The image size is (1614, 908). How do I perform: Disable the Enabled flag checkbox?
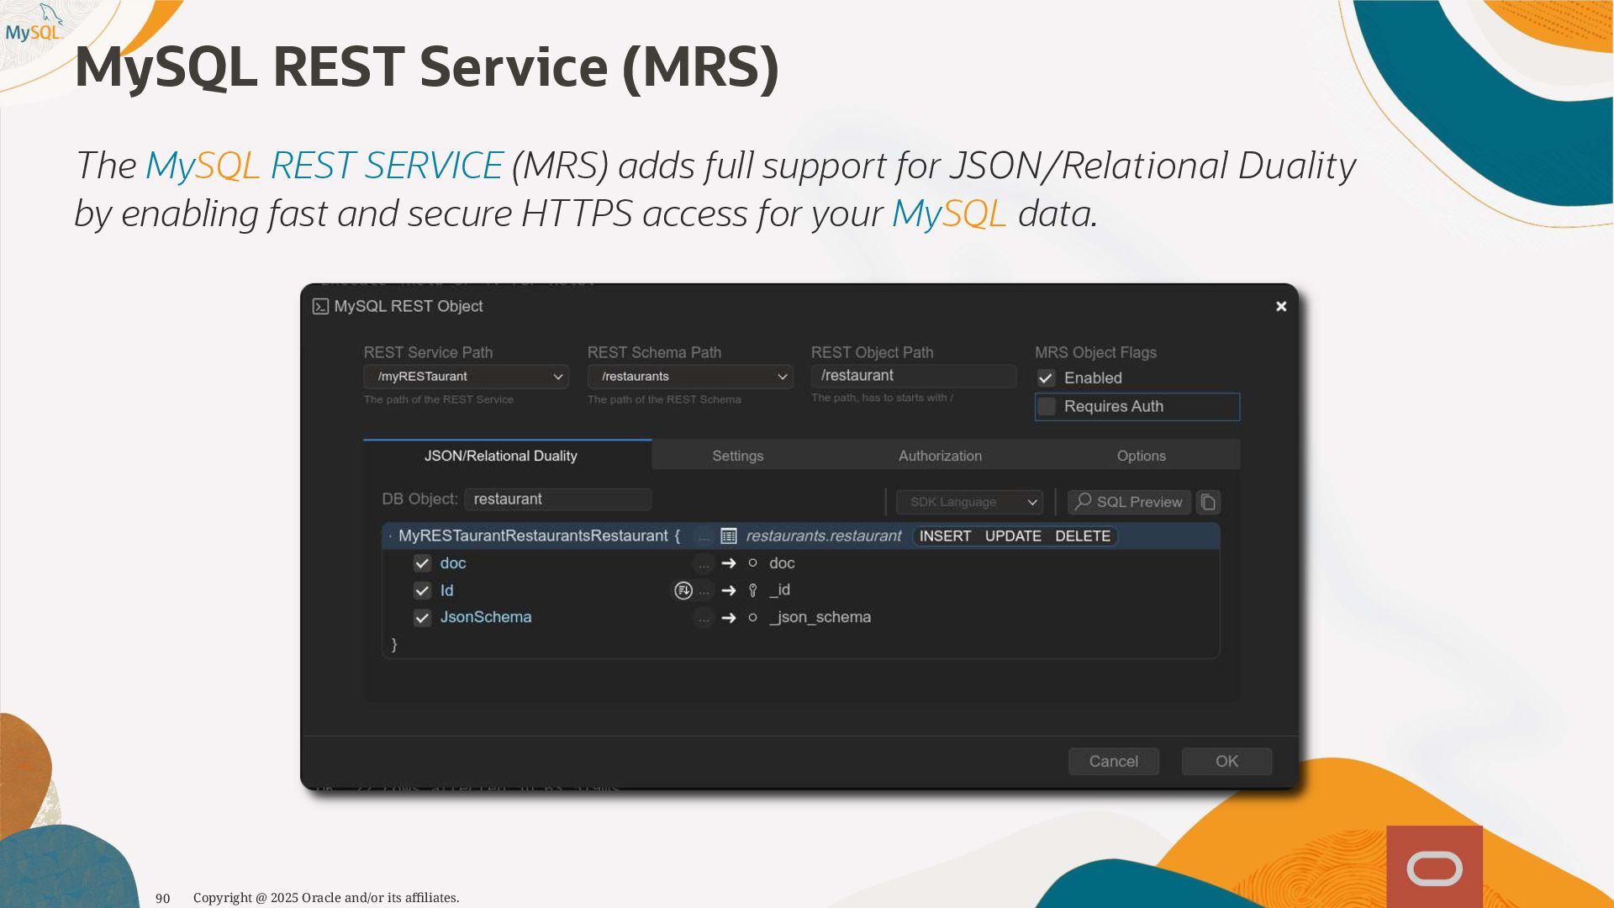1046,378
